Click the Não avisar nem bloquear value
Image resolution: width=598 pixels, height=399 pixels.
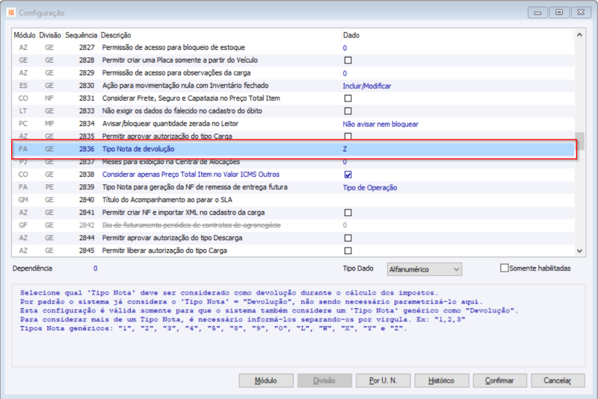(x=380, y=124)
